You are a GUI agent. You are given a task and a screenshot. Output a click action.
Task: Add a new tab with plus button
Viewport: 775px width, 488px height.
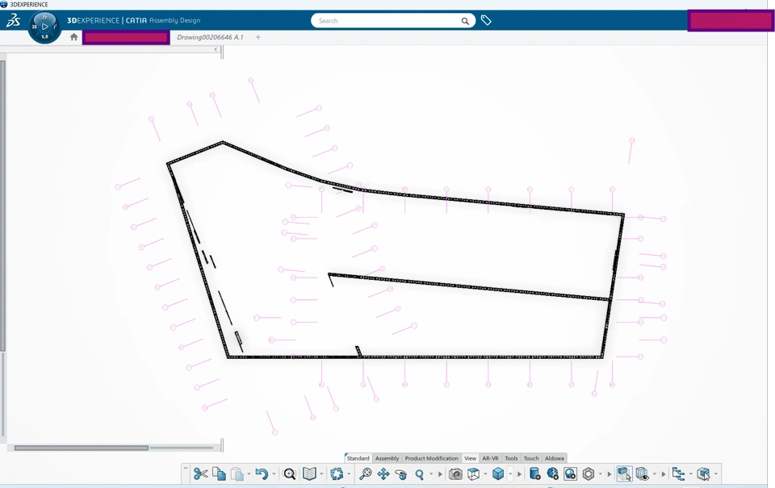(258, 37)
